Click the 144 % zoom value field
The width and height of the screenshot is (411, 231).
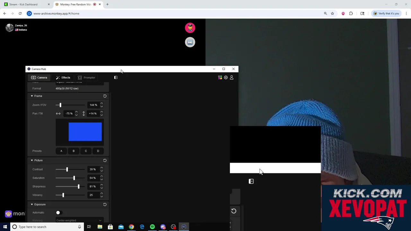(x=93, y=105)
